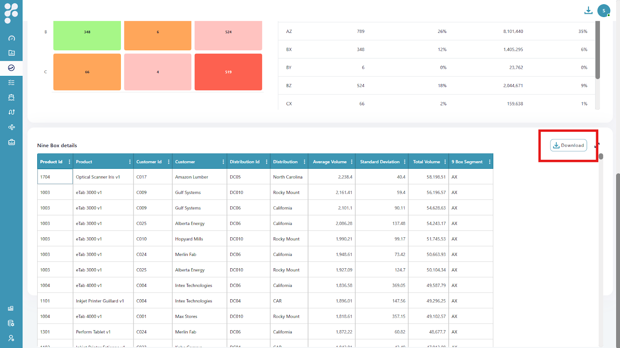Sort by Distribution column header

pyautogui.click(x=285, y=162)
